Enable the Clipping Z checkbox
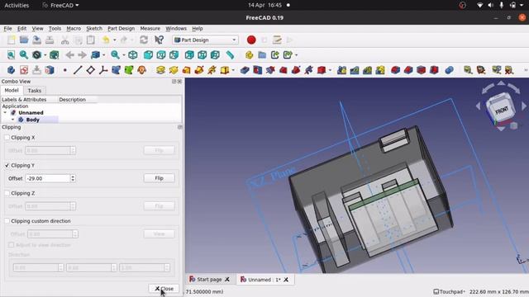The height and width of the screenshot is (297, 529). tap(7, 193)
